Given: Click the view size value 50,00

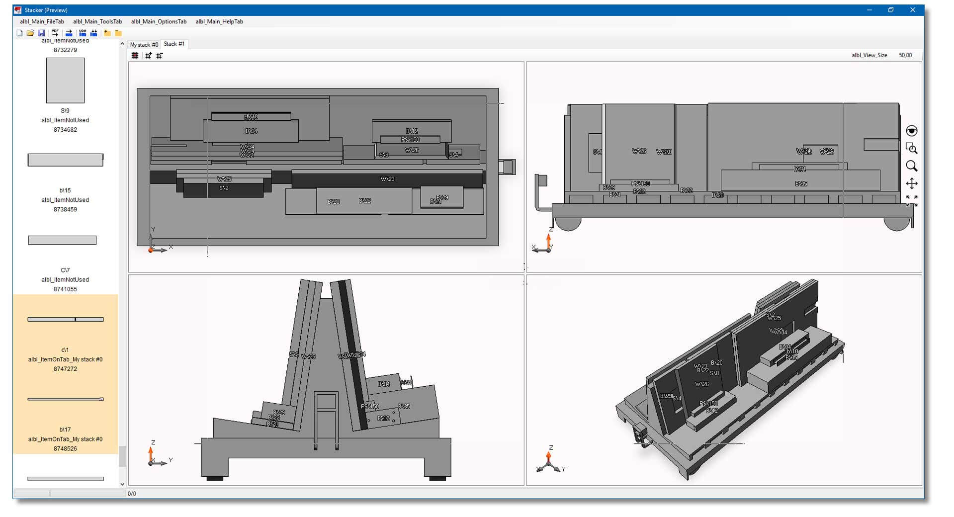Looking at the screenshot, I should [x=905, y=55].
